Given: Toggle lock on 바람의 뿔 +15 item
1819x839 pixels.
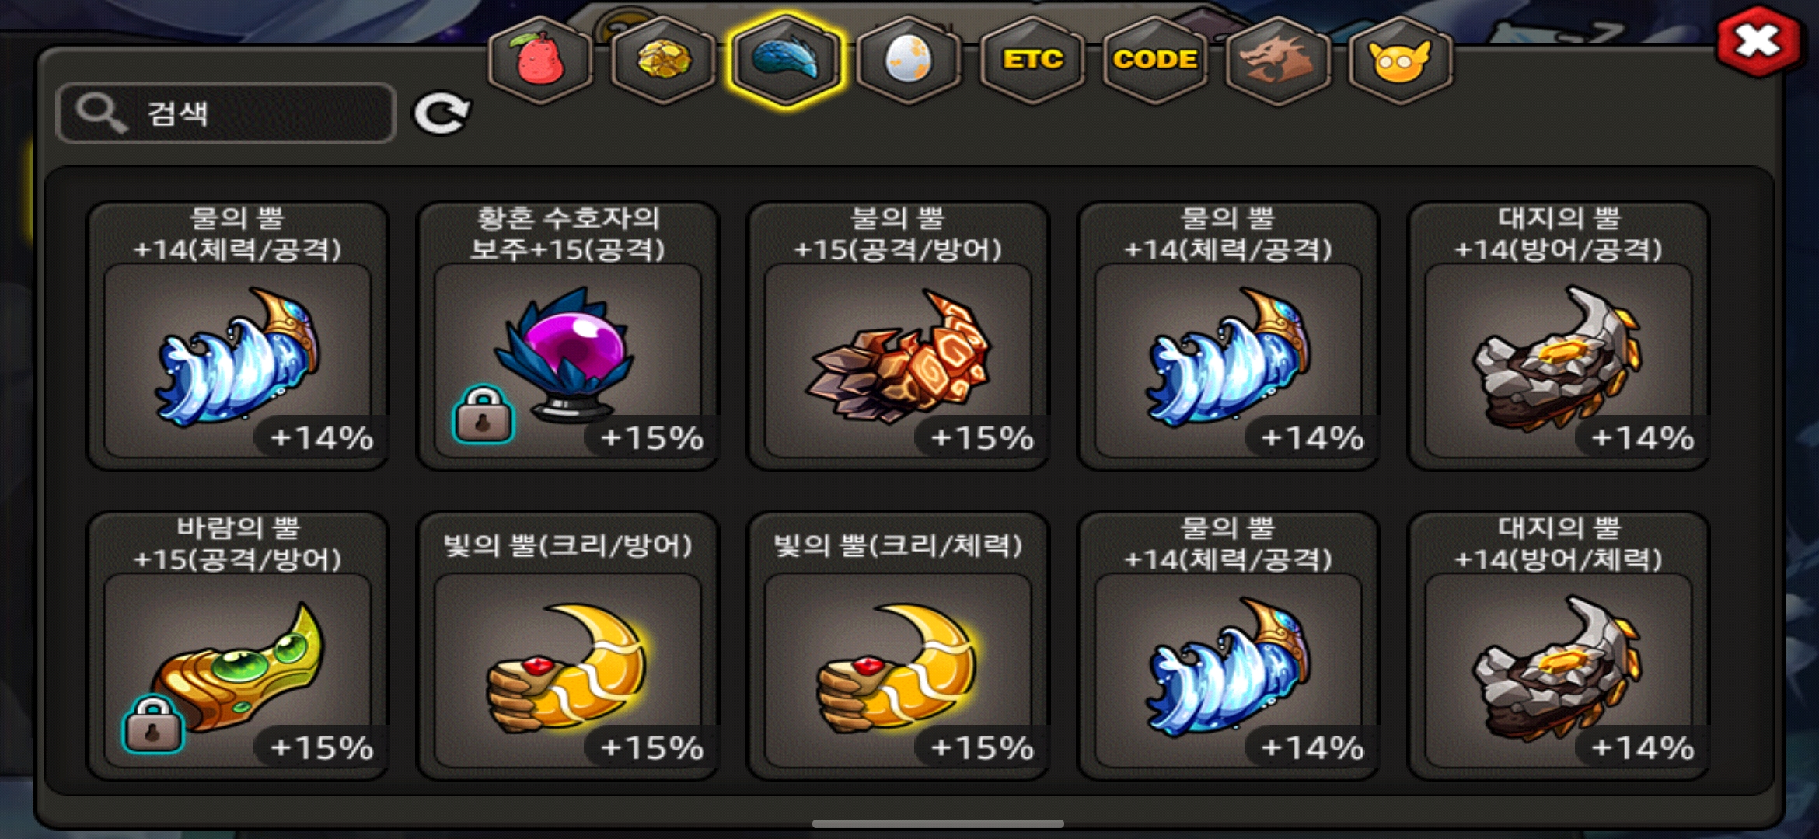Looking at the screenshot, I should (x=153, y=724).
